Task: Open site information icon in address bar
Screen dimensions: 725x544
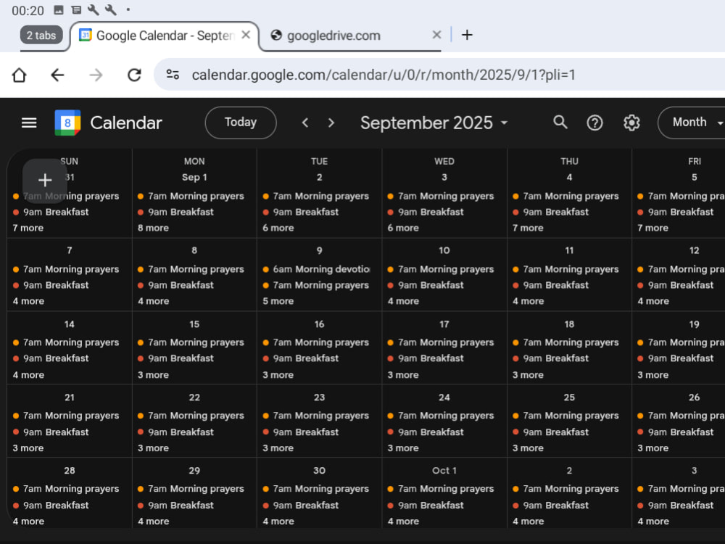Action: (173, 75)
